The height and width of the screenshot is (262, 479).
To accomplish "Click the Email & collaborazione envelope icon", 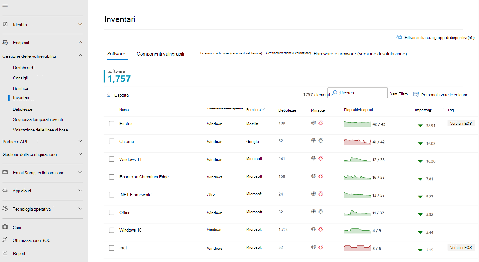I will point(5,172).
